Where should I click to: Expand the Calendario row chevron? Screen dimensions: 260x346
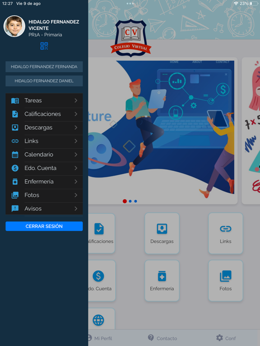pyautogui.click(x=76, y=155)
